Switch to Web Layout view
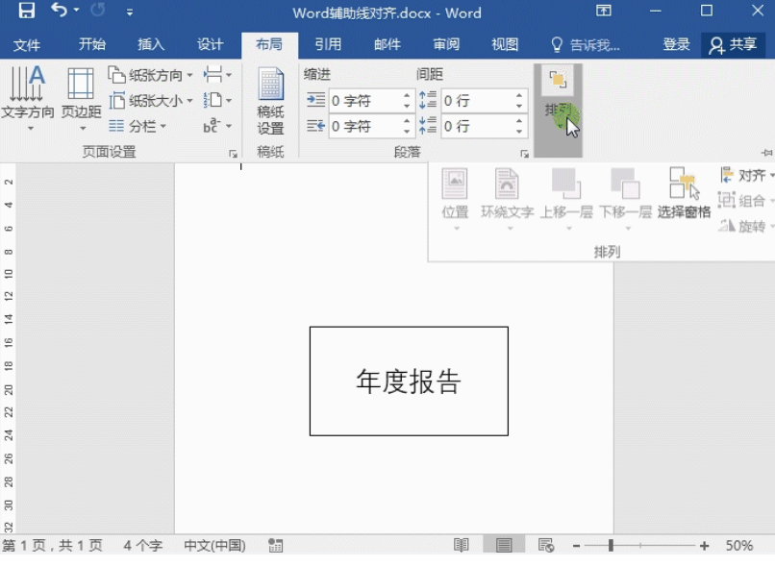 coord(546,545)
